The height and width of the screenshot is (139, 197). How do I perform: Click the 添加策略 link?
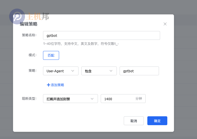55,85
